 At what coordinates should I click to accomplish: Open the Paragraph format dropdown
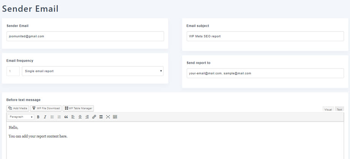[21, 117]
